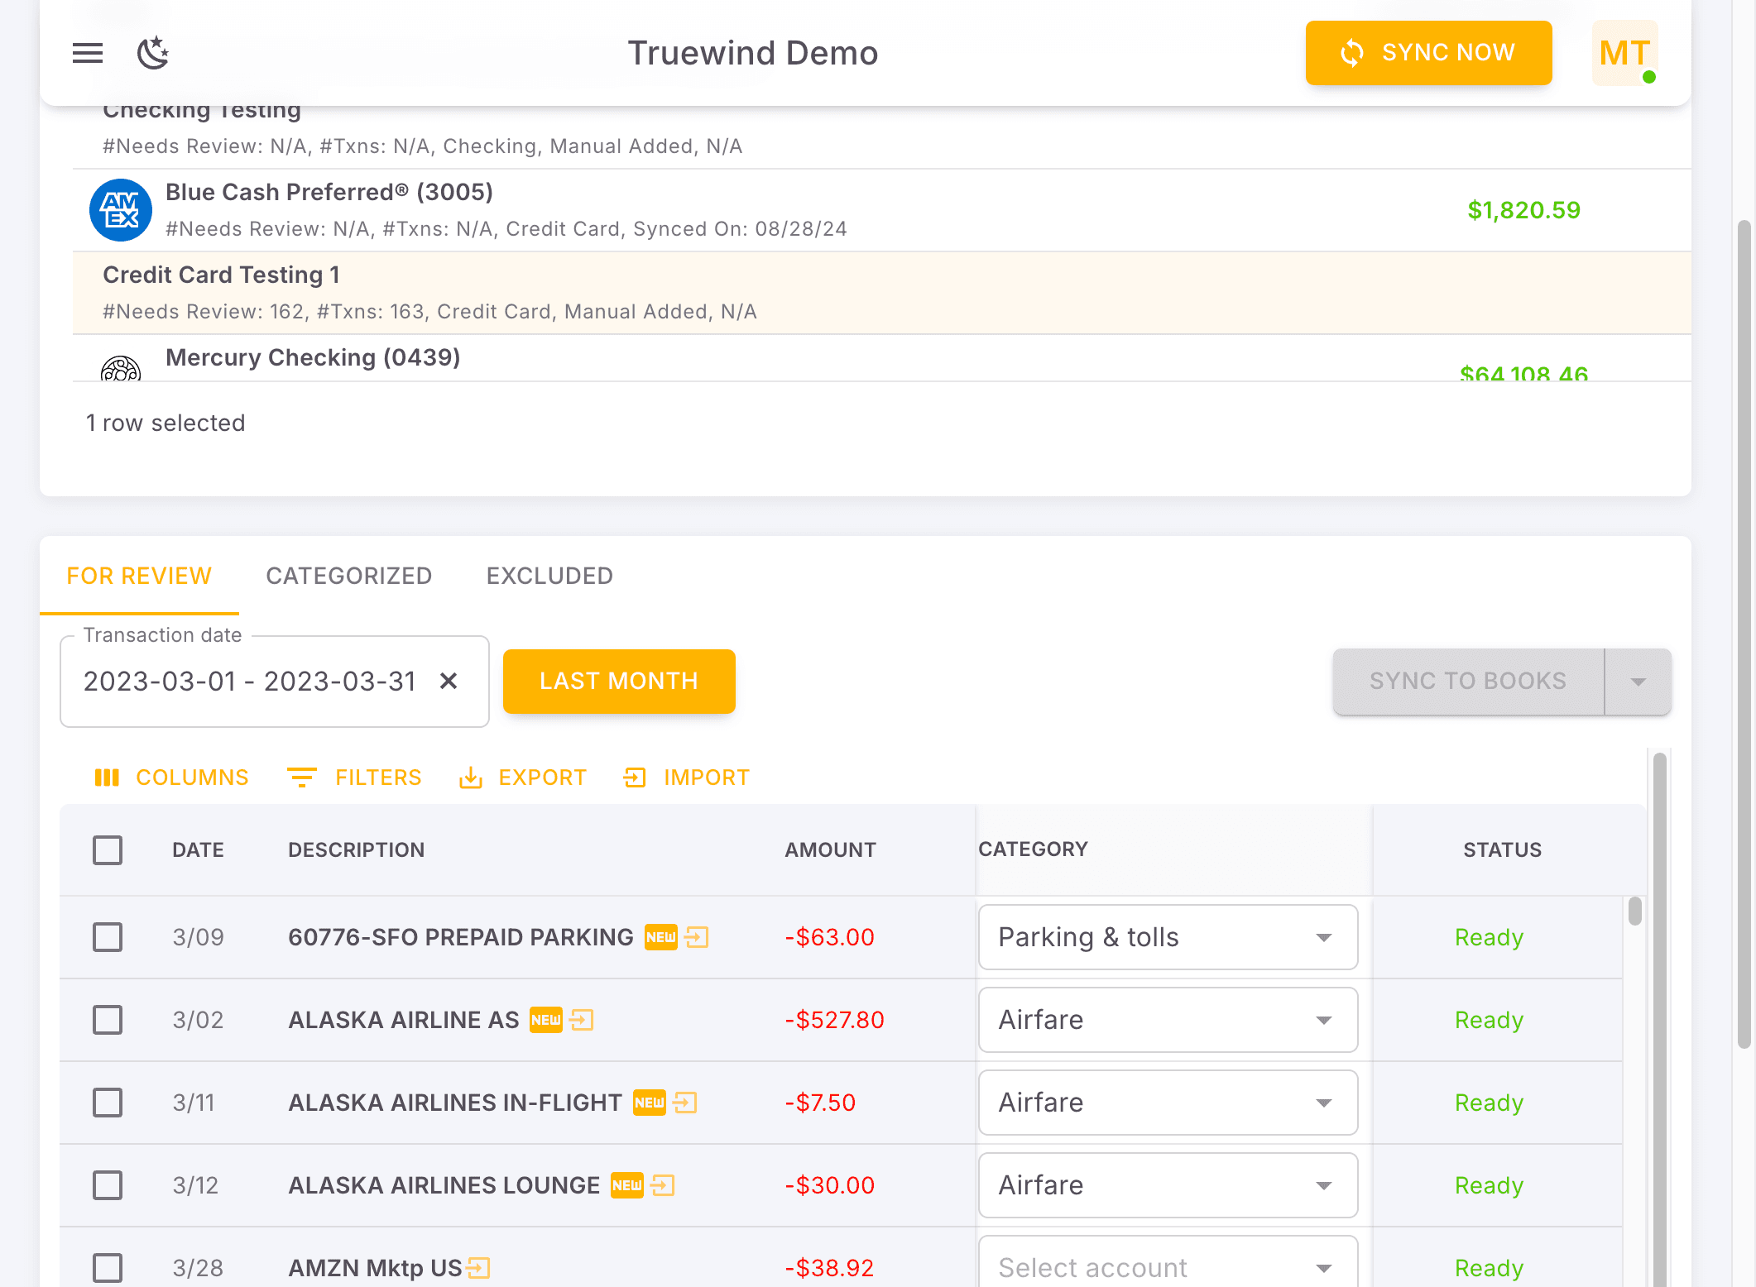The image size is (1756, 1287).
Task: Check the 60776-SFO PREPAID PARKING row
Action: (x=108, y=937)
